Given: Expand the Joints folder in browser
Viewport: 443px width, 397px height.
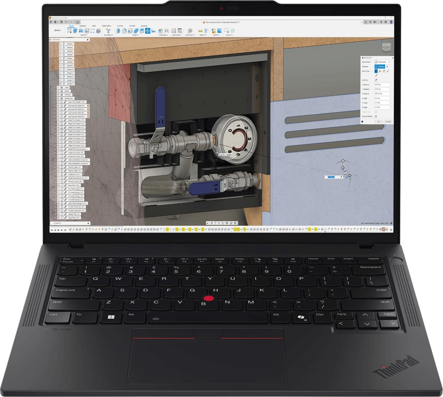Looking at the screenshot, I should pyautogui.click(x=55, y=87).
